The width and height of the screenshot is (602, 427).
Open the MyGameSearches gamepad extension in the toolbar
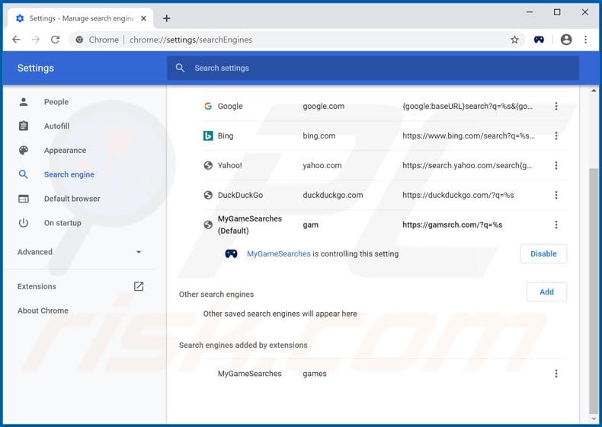539,40
